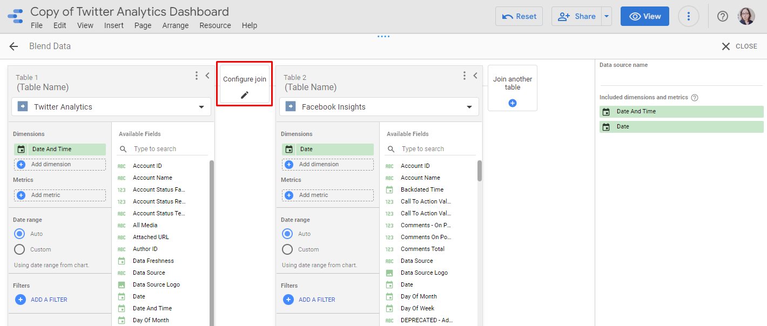Open the Resource menu

pos(215,25)
